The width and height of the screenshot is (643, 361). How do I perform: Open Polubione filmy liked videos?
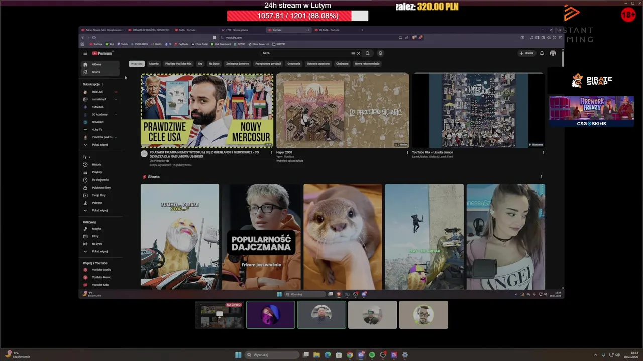click(x=100, y=187)
